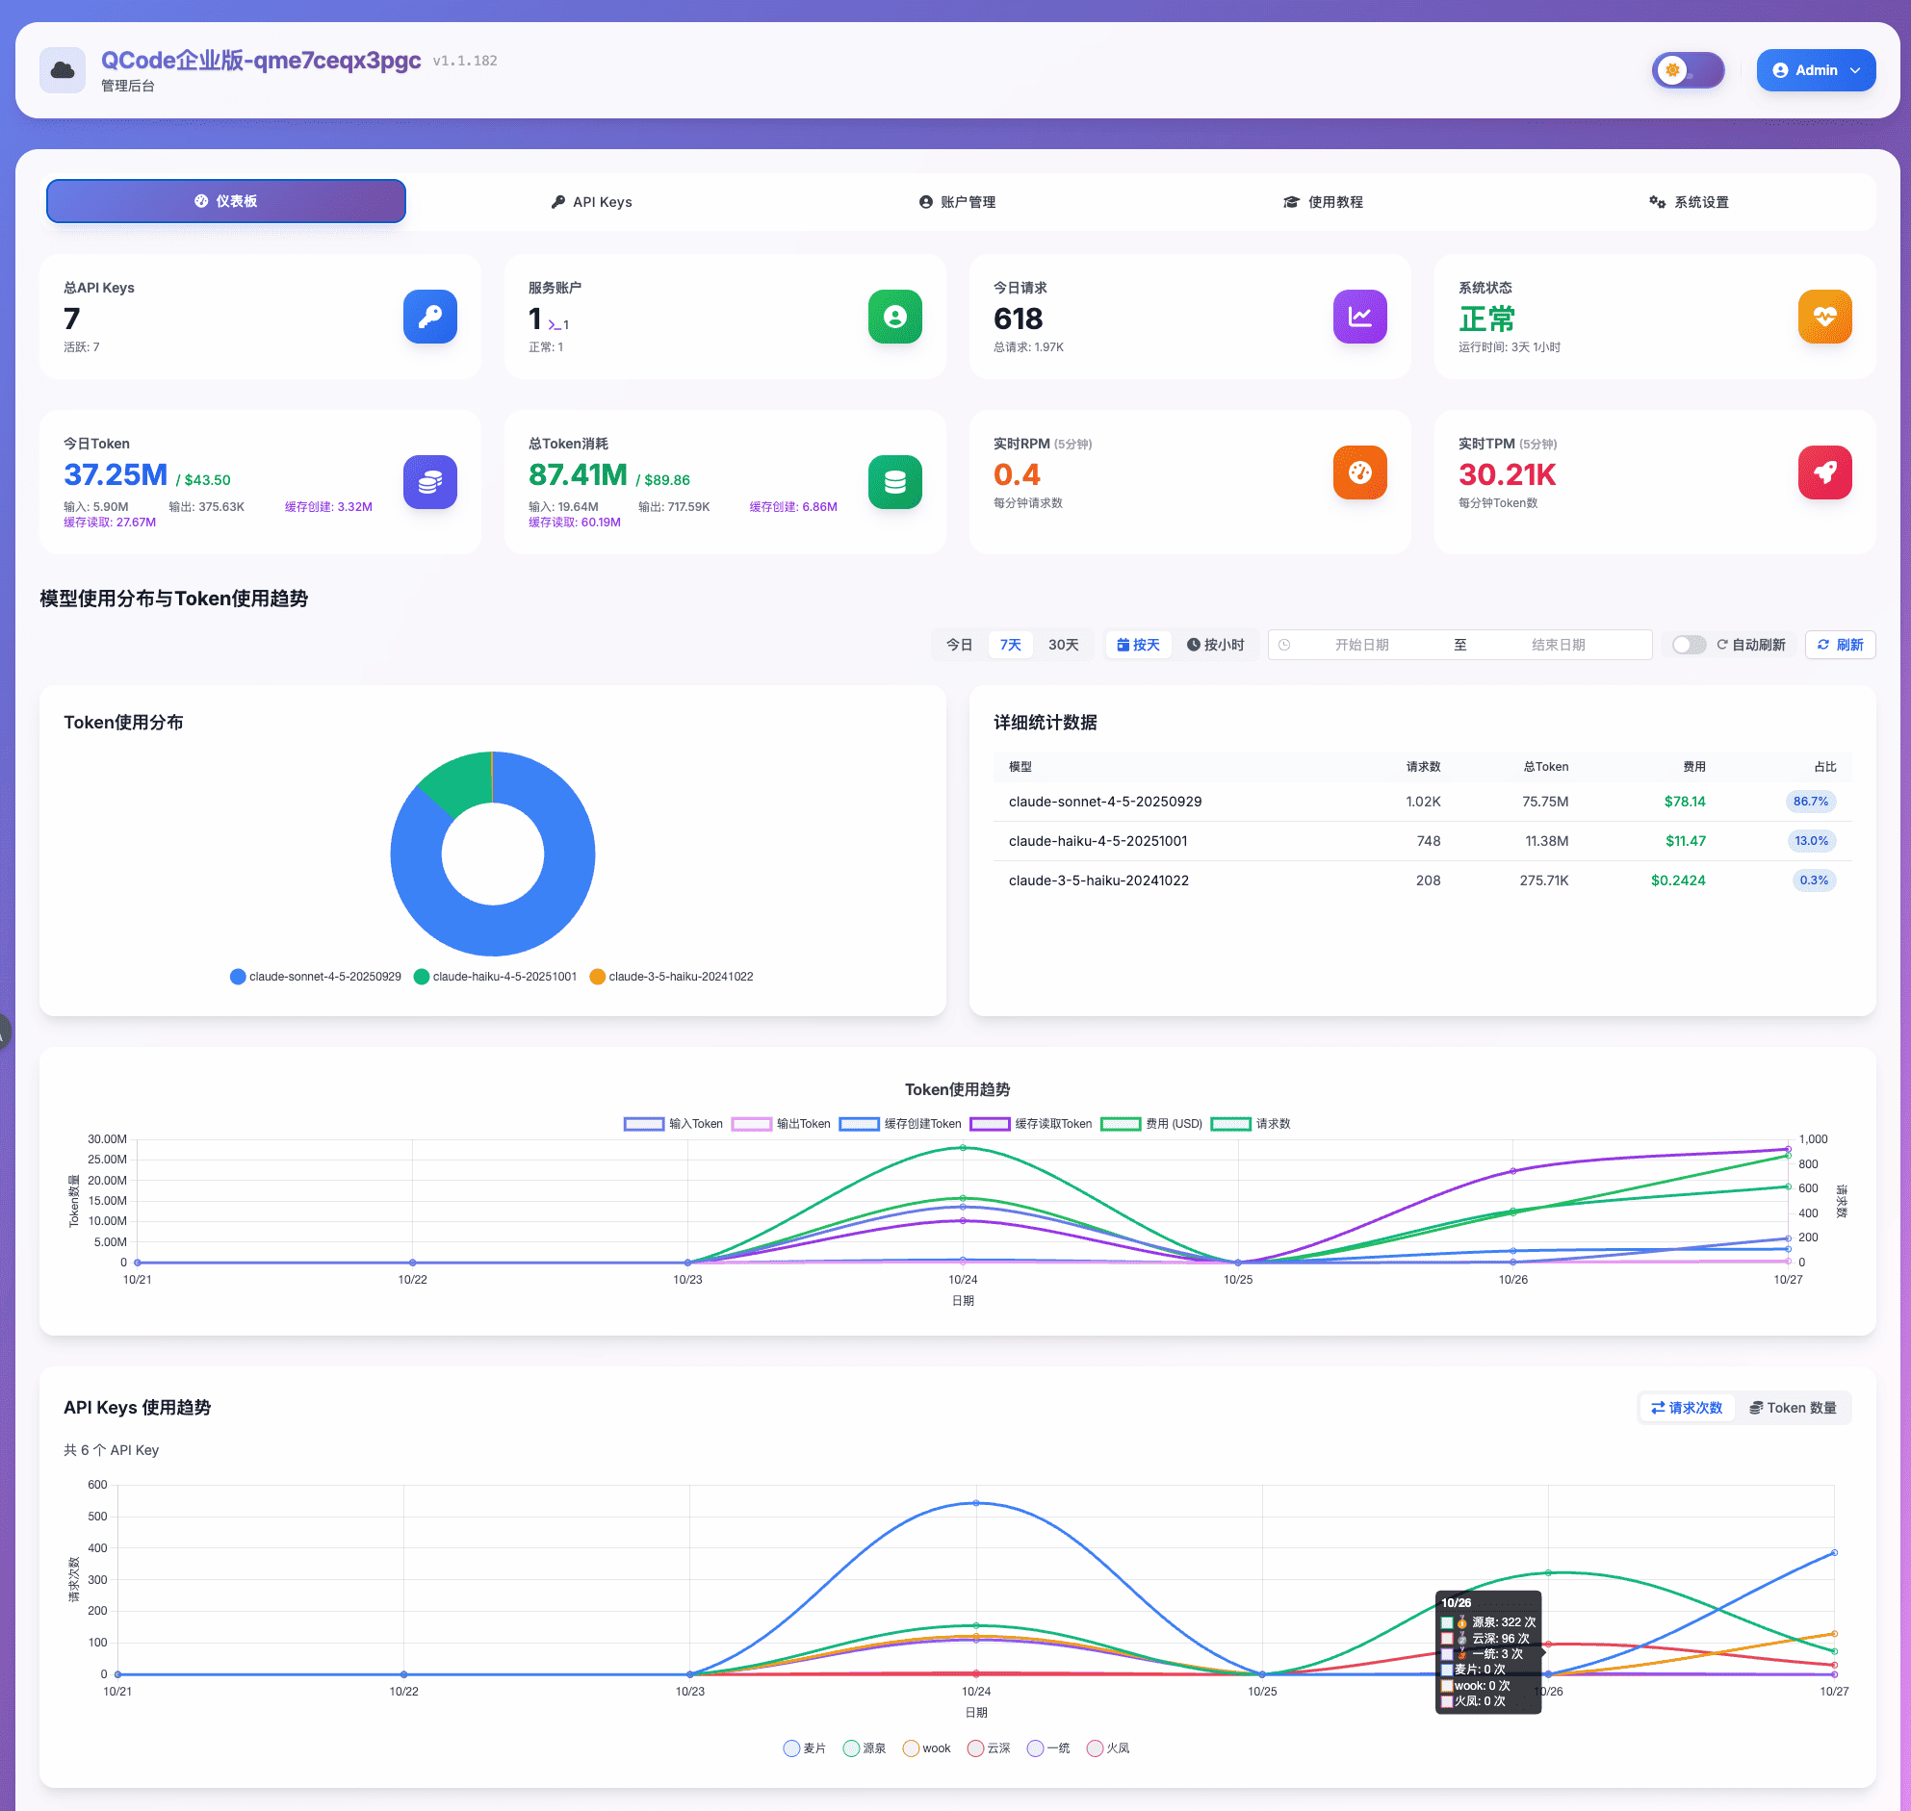Open the 结束日期 date picker
The height and width of the screenshot is (1811, 1911).
(x=1557, y=645)
